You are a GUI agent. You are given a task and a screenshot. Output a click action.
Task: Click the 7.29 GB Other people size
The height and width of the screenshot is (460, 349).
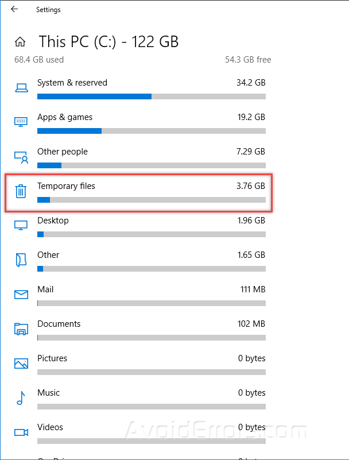click(x=251, y=152)
